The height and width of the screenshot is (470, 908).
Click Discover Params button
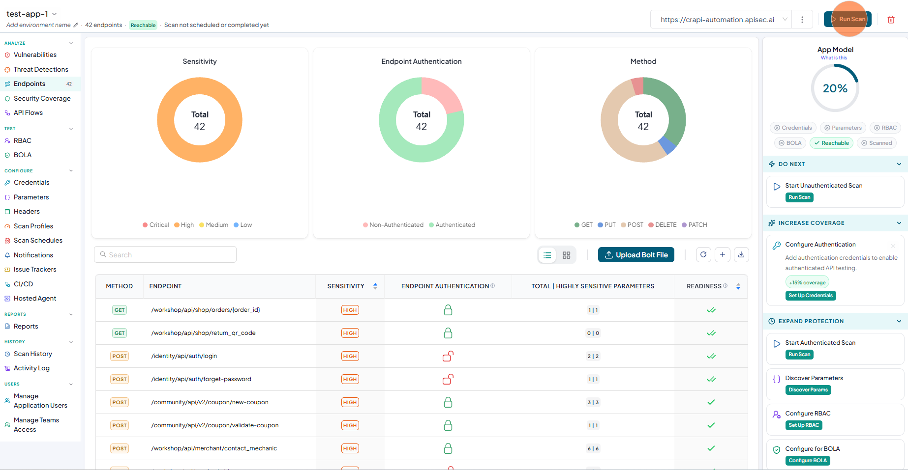click(x=808, y=390)
